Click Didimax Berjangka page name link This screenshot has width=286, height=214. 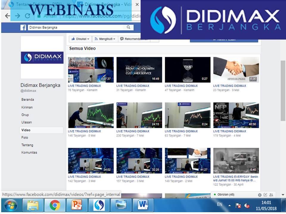pyautogui.click(x=40, y=85)
